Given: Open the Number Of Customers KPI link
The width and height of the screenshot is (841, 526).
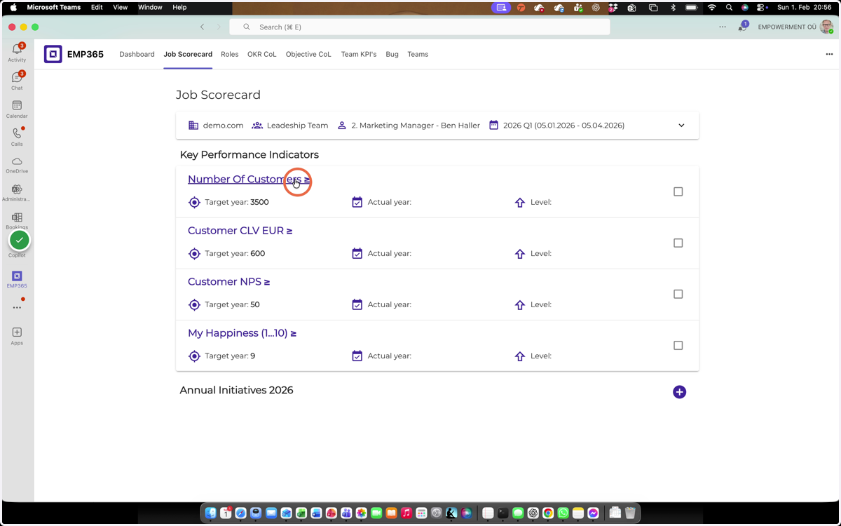Looking at the screenshot, I should [x=249, y=179].
